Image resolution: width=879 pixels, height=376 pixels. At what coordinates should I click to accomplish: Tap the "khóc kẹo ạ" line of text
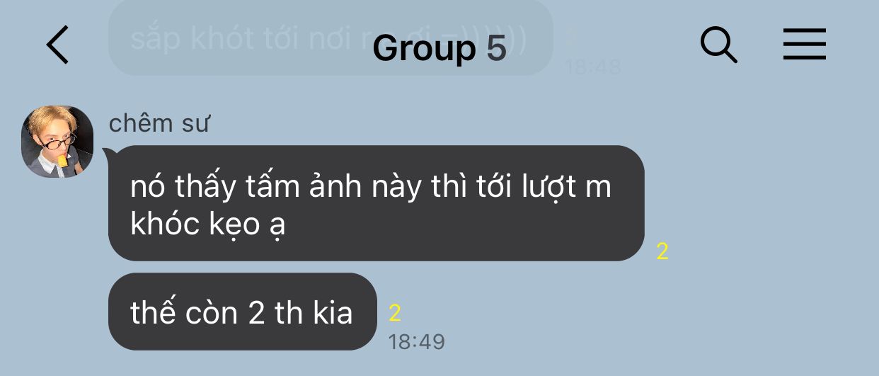tap(207, 224)
